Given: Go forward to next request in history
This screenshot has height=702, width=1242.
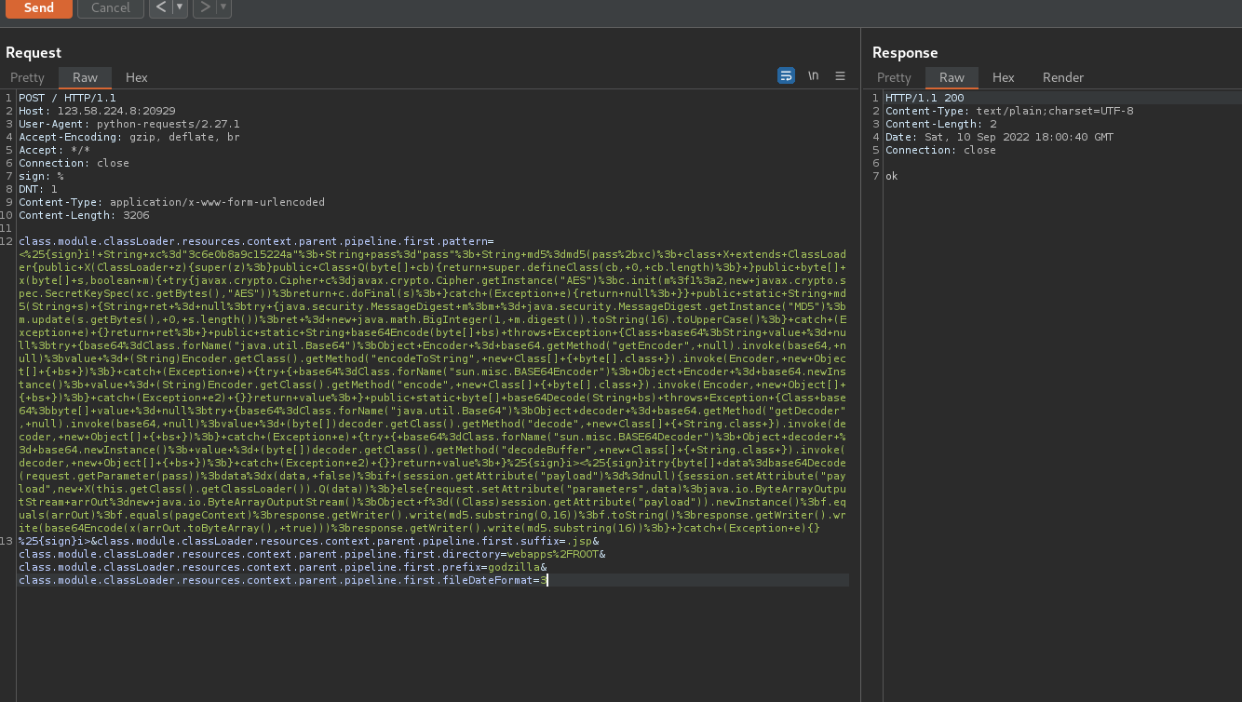Looking at the screenshot, I should [204, 7].
